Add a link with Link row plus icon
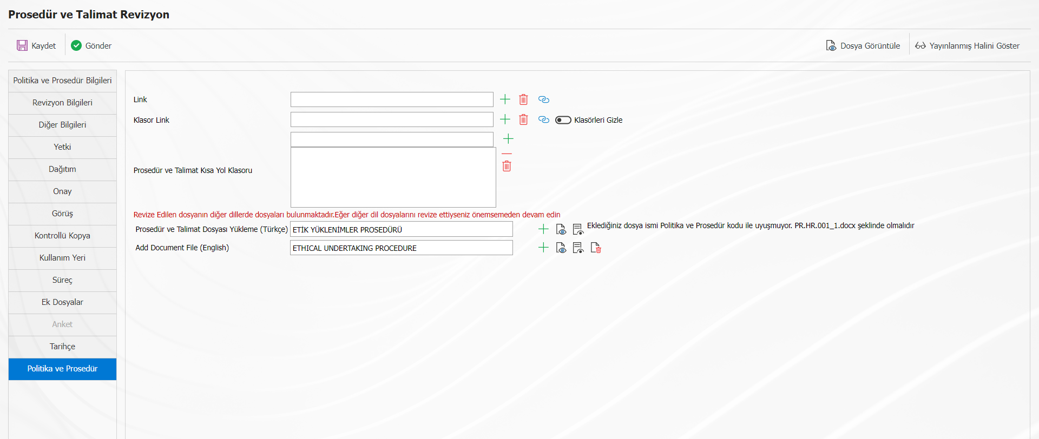Viewport: 1039px width, 439px height. pyautogui.click(x=505, y=99)
